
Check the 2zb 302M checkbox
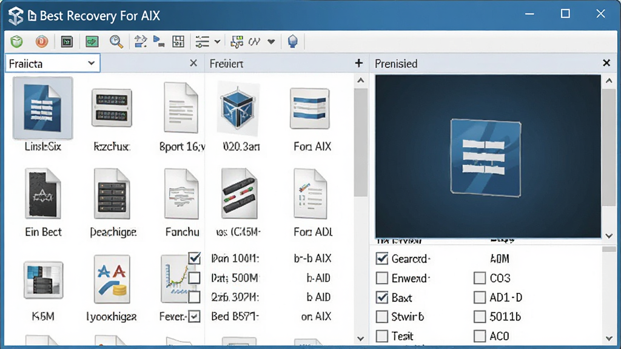[x=195, y=297]
